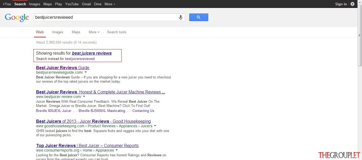Image resolution: width=362 pixels, height=160 pixels.
Task: Click +You in the top bar
Action: [7, 4]
